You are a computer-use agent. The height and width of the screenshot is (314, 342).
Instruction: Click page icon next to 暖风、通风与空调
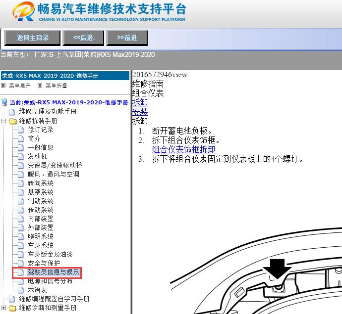point(21,175)
